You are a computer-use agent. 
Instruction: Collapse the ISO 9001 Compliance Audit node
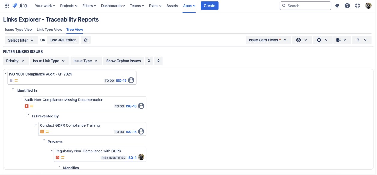click(6, 73)
